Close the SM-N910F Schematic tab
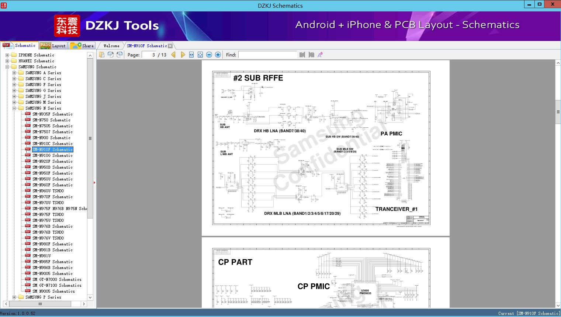This screenshot has width=561, height=317. (x=170, y=46)
